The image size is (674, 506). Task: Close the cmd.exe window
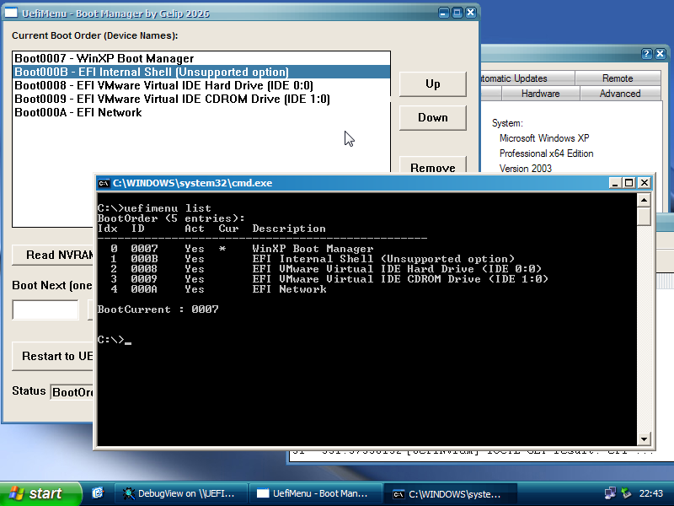click(645, 183)
